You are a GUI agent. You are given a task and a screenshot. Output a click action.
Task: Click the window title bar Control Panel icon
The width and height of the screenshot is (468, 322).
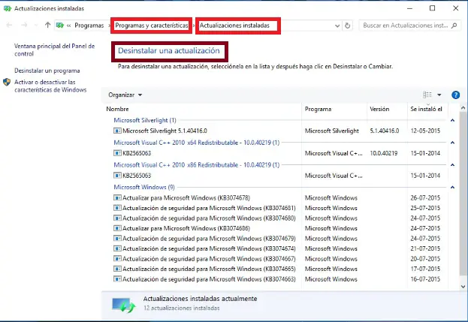coord(8,8)
